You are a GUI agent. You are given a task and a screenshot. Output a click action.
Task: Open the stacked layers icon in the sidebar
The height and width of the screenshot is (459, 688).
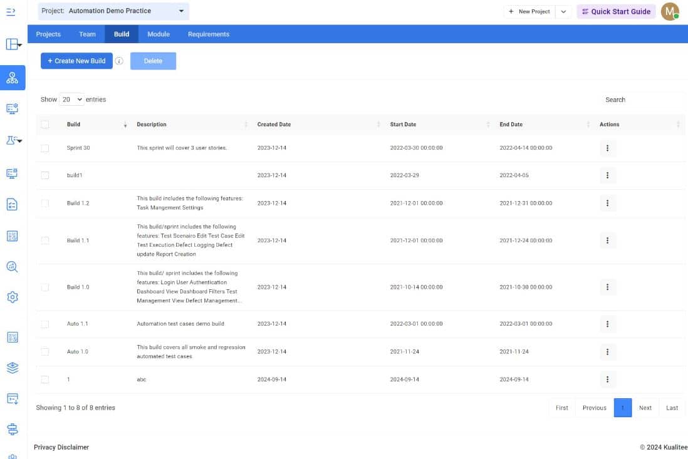coord(13,368)
